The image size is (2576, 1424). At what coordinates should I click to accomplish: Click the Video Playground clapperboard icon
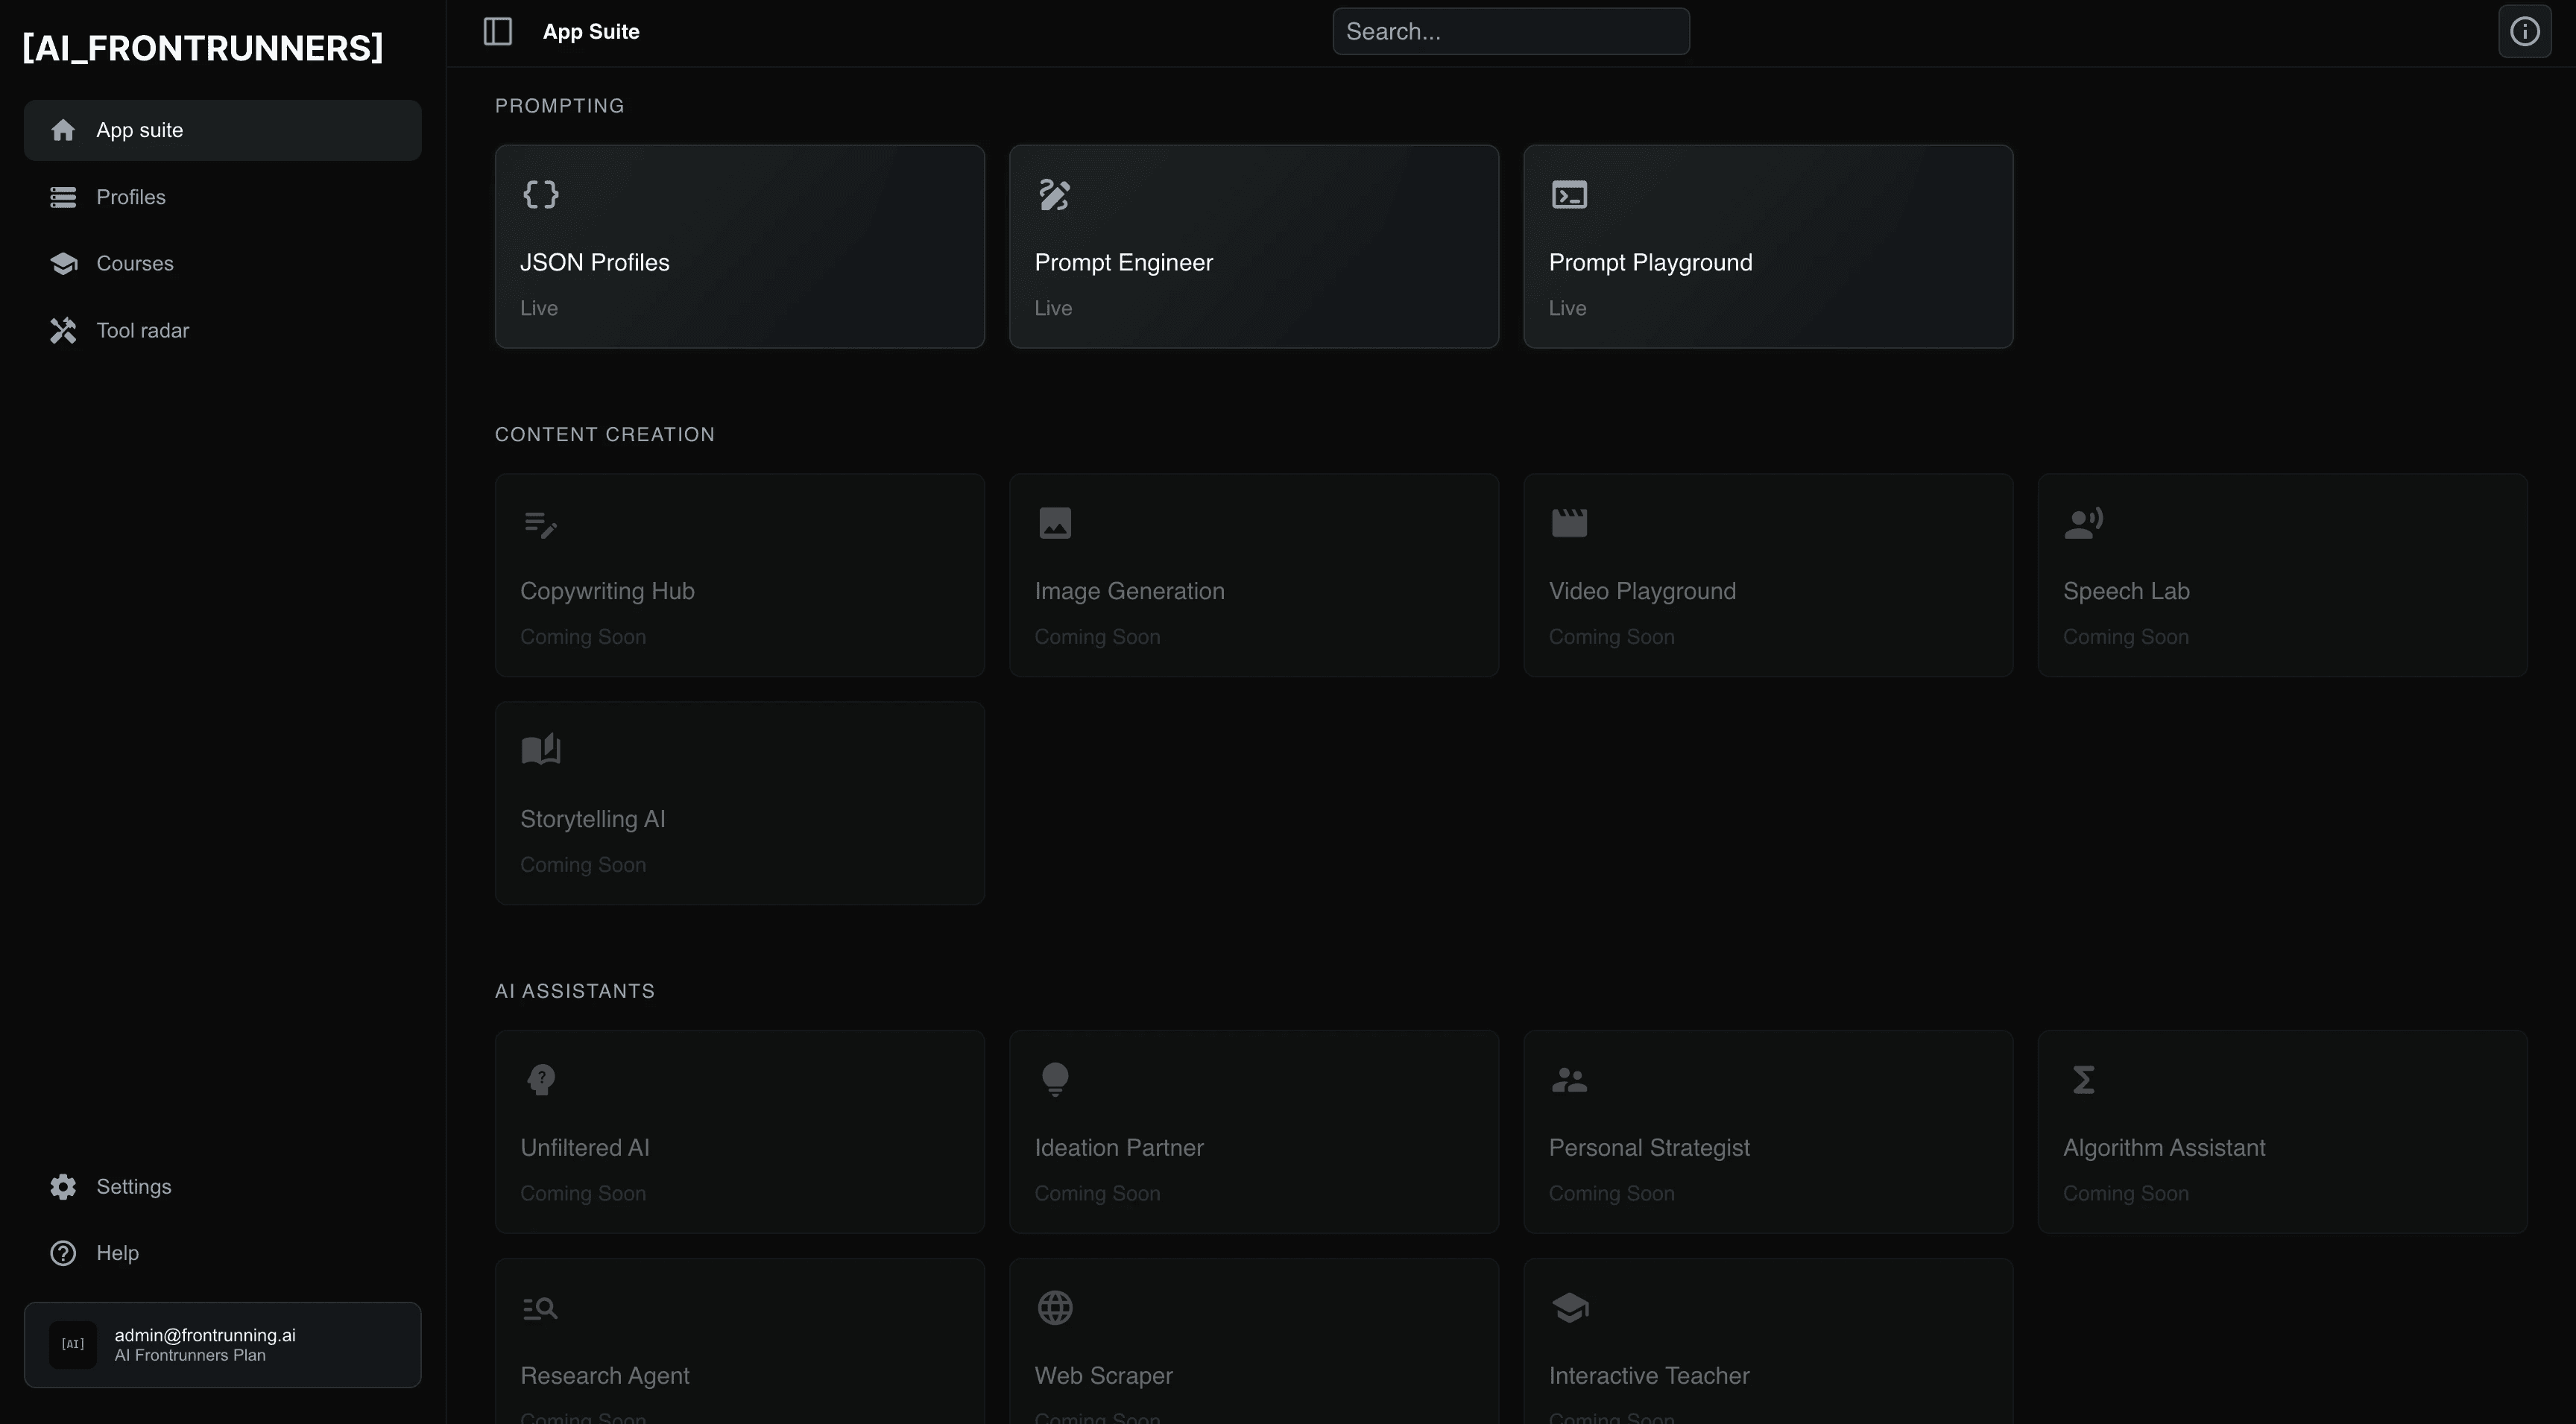[x=1569, y=522]
